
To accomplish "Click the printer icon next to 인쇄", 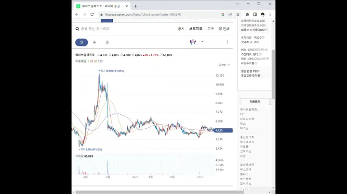I will [220, 29].
